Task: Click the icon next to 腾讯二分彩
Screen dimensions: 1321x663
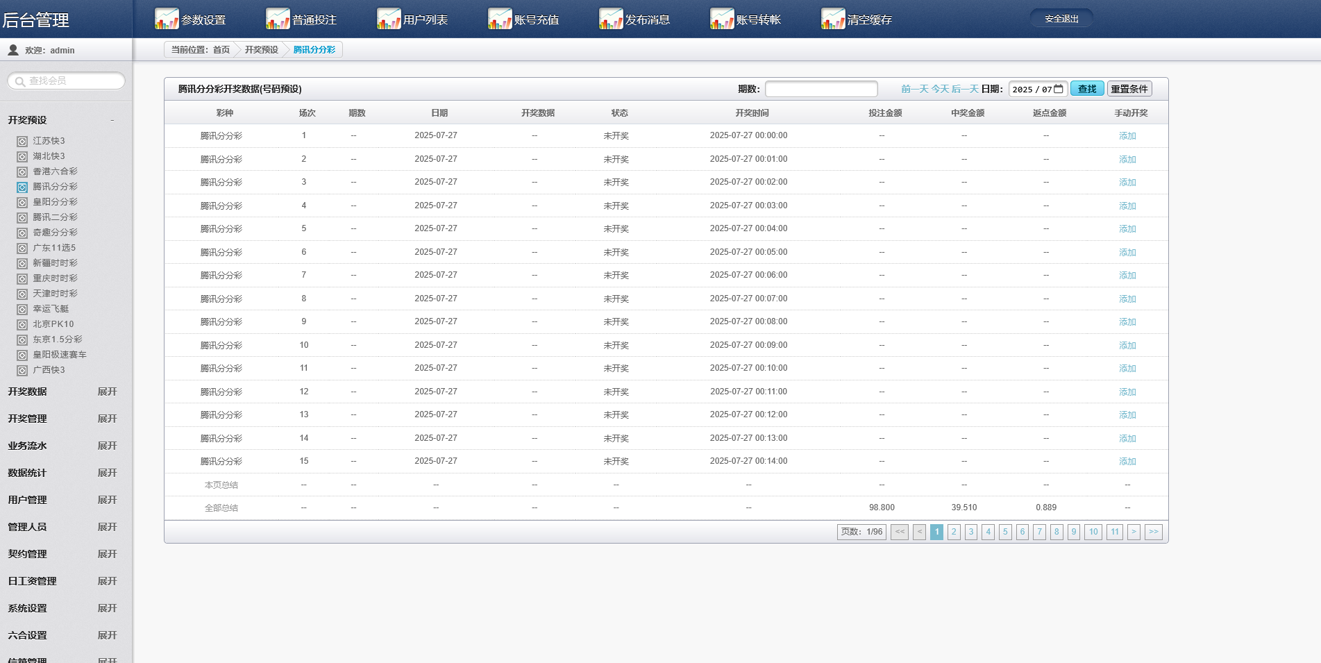Action: coord(22,217)
